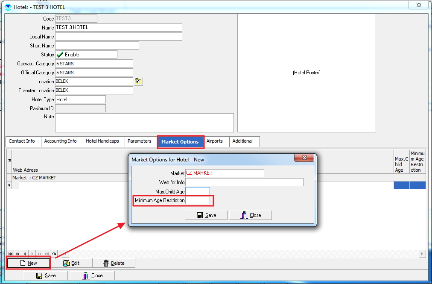Toggle the Status Enable field
The height and width of the screenshot is (284, 432).
[86, 55]
